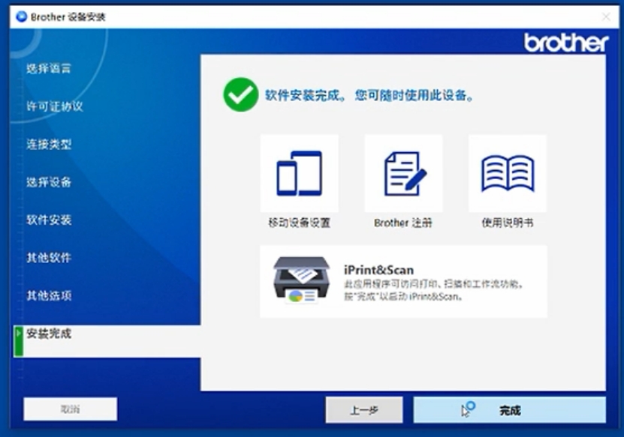Click the 取消 cancel button

click(70, 409)
